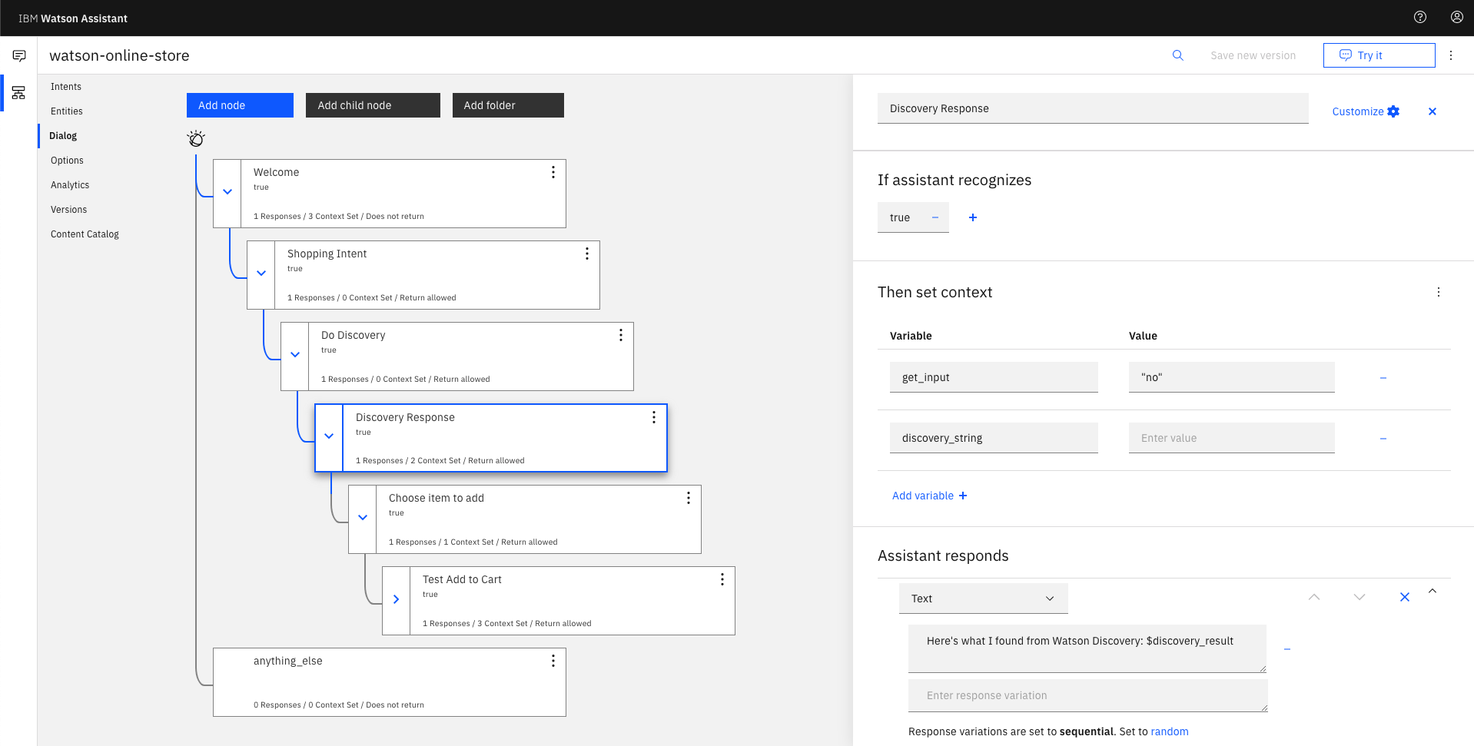Go to Entities section
Viewport: 1474px width, 746px height.
coord(67,111)
